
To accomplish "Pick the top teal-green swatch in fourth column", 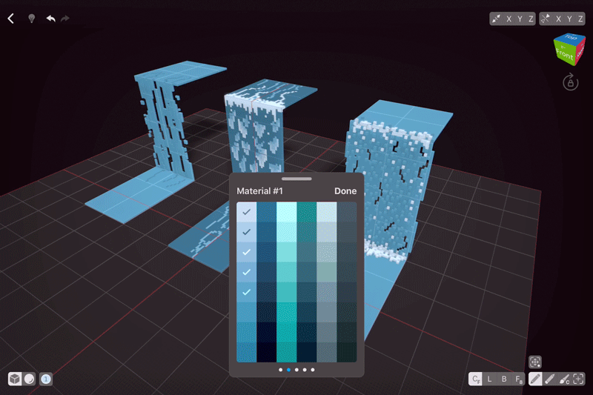I will click(307, 212).
